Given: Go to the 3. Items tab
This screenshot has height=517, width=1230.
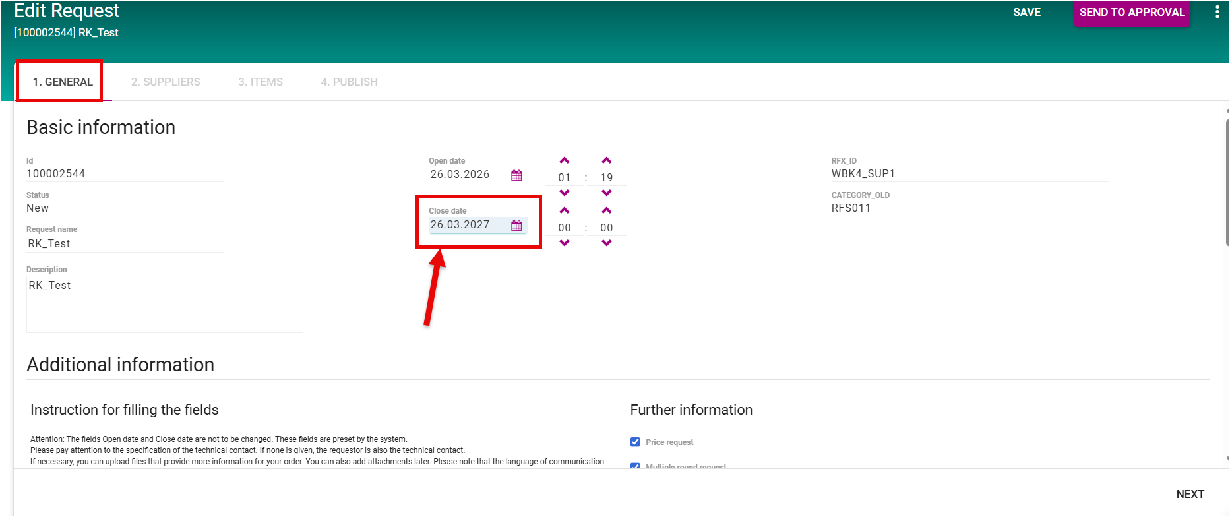Looking at the screenshot, I should pos(261,82).
